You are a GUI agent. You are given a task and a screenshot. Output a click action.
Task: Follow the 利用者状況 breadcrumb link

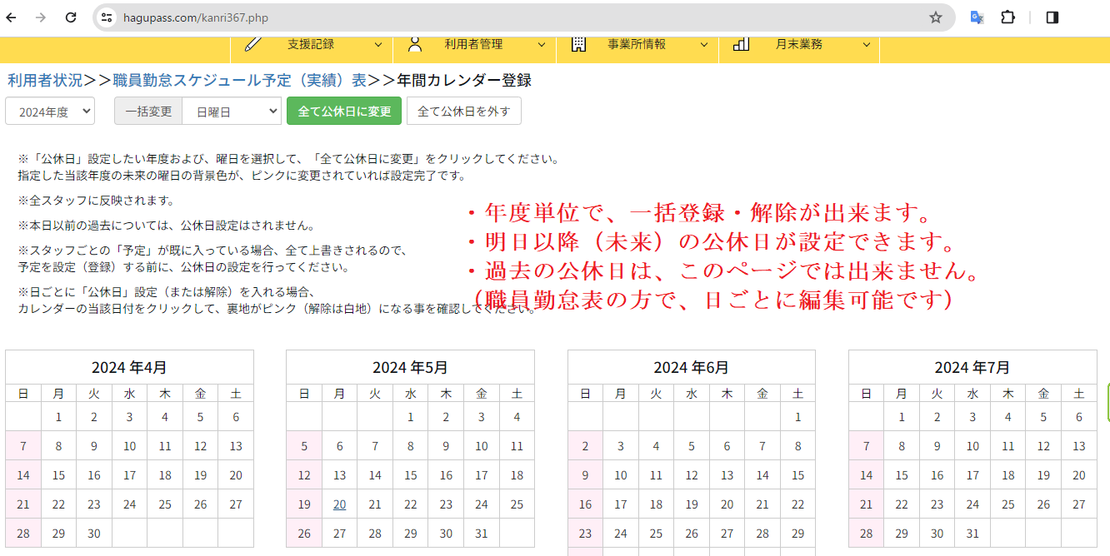tap(45, 81)
